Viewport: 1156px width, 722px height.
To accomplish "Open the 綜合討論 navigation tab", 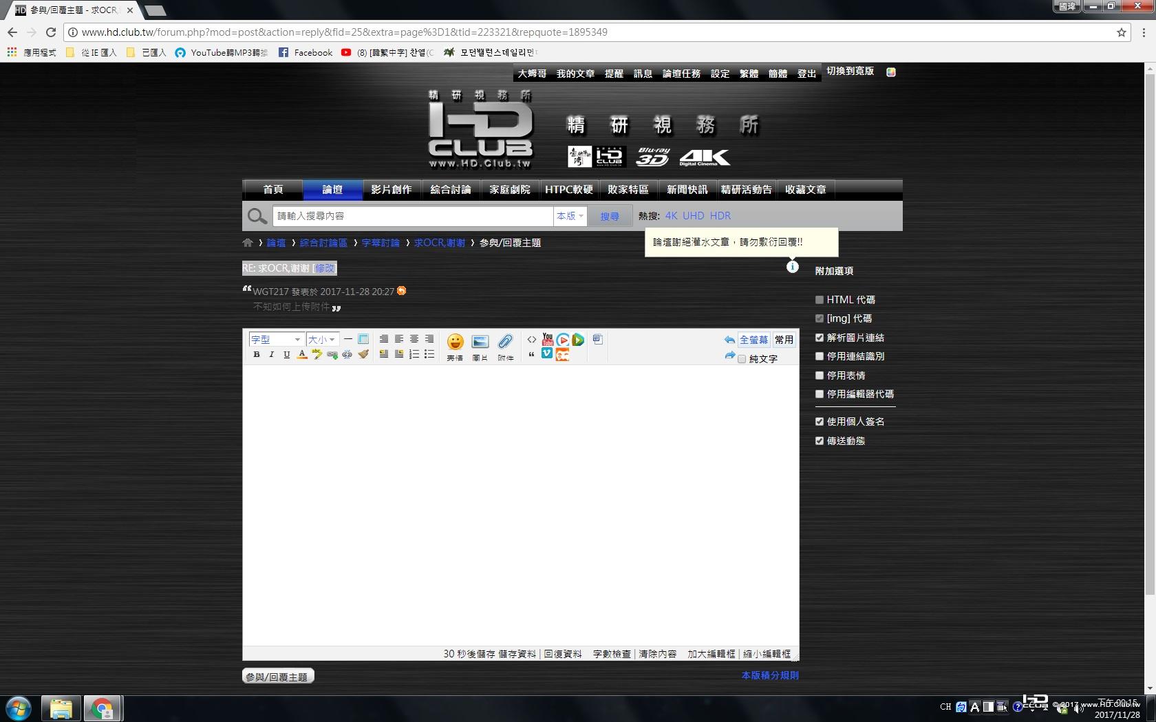I will point(451,190).
